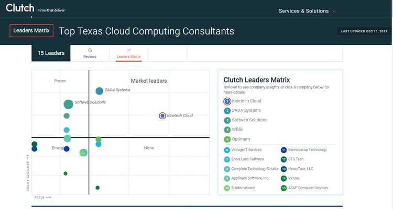
Task: Open CTG Tech legend entry
Action: pos(296,159)
